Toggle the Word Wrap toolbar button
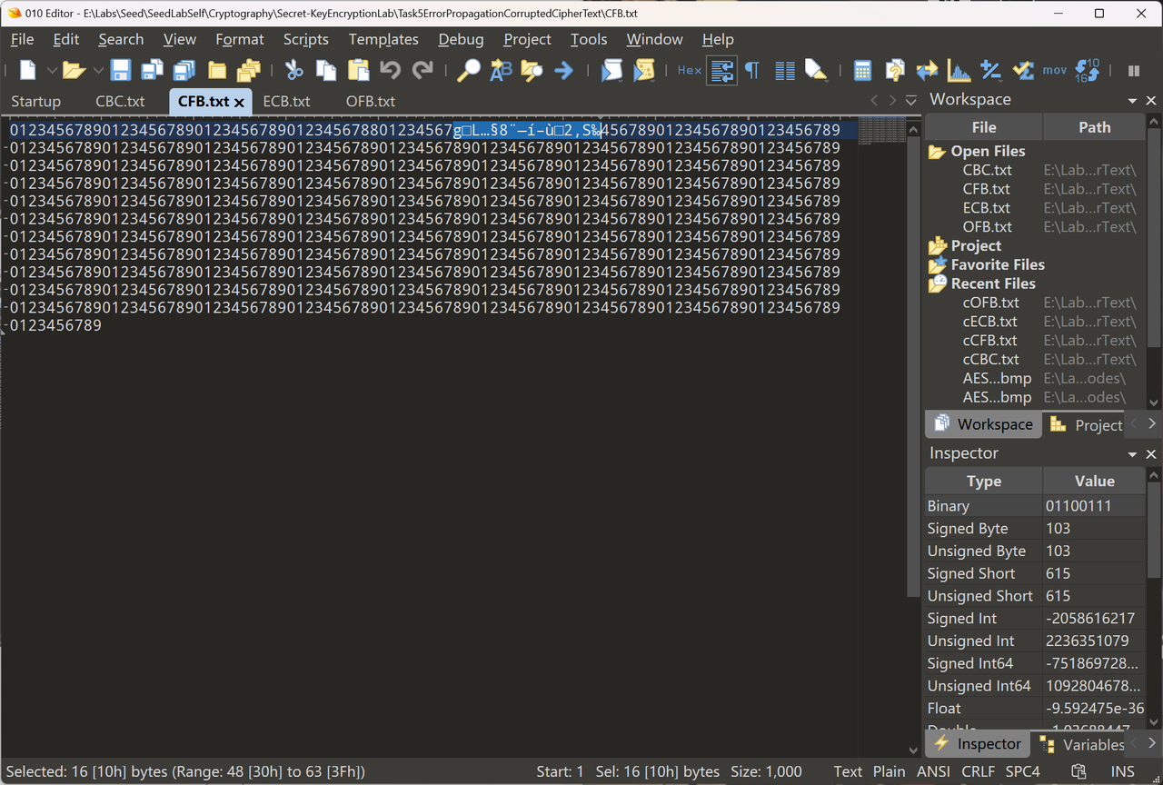The image size is (1163, 785). 722,70
